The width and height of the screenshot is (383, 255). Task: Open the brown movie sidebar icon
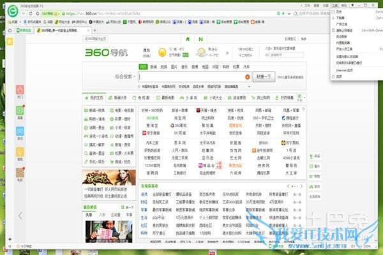tap(20, 173)
